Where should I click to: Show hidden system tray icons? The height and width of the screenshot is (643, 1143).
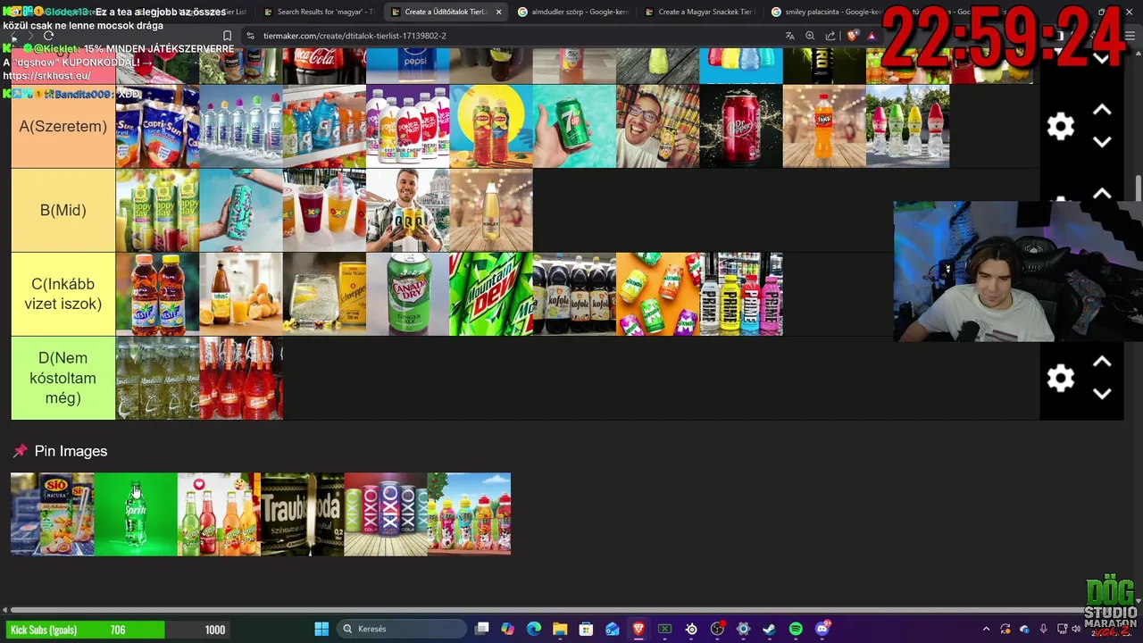(986, 629)
